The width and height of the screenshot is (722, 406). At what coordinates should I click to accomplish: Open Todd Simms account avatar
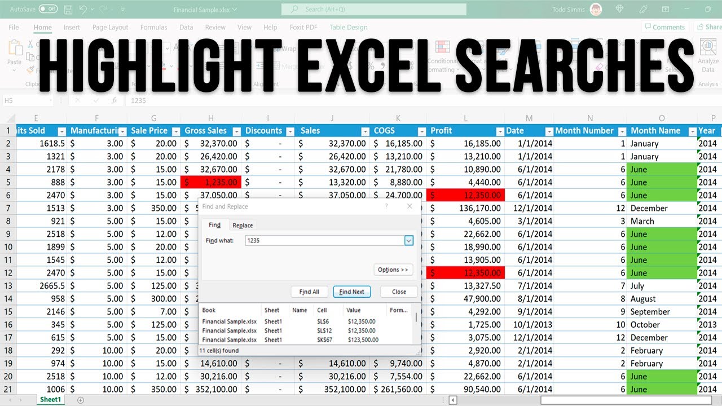596,9
